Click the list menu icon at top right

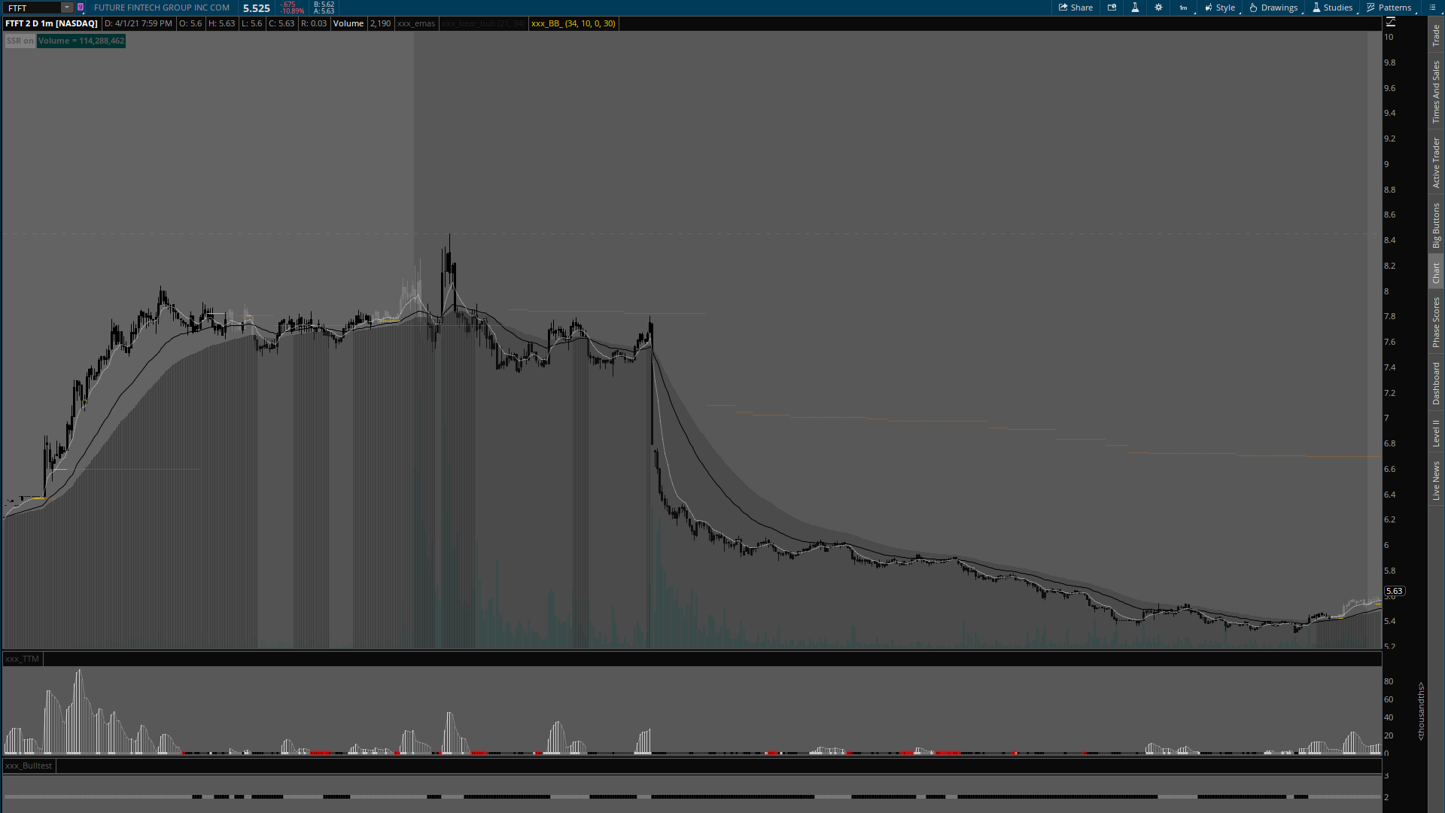(x=1432, y=8)
